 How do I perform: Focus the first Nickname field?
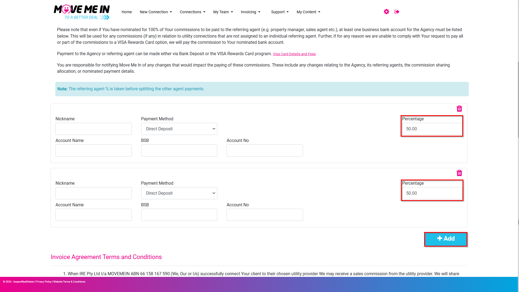coord(94,129)
